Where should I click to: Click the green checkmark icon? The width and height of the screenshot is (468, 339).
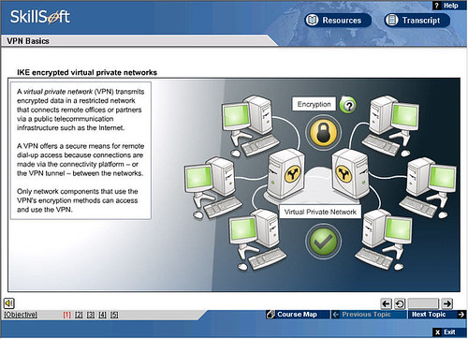pos(323,242)
